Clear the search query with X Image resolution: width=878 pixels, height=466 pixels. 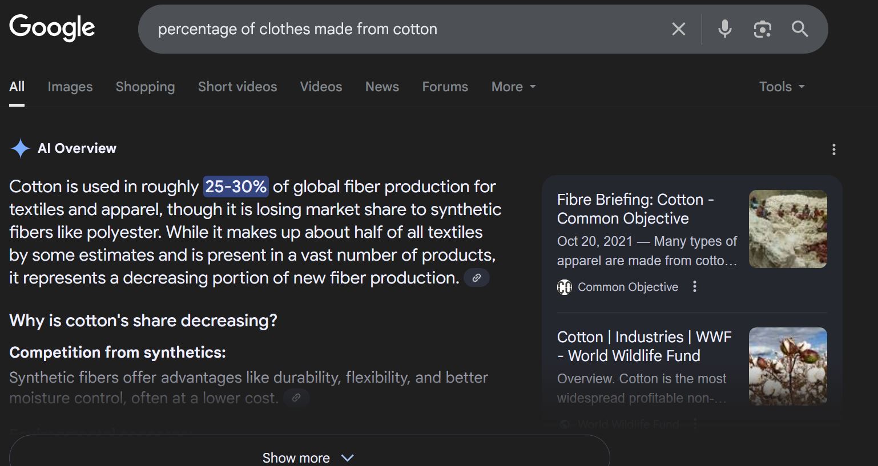678,29
